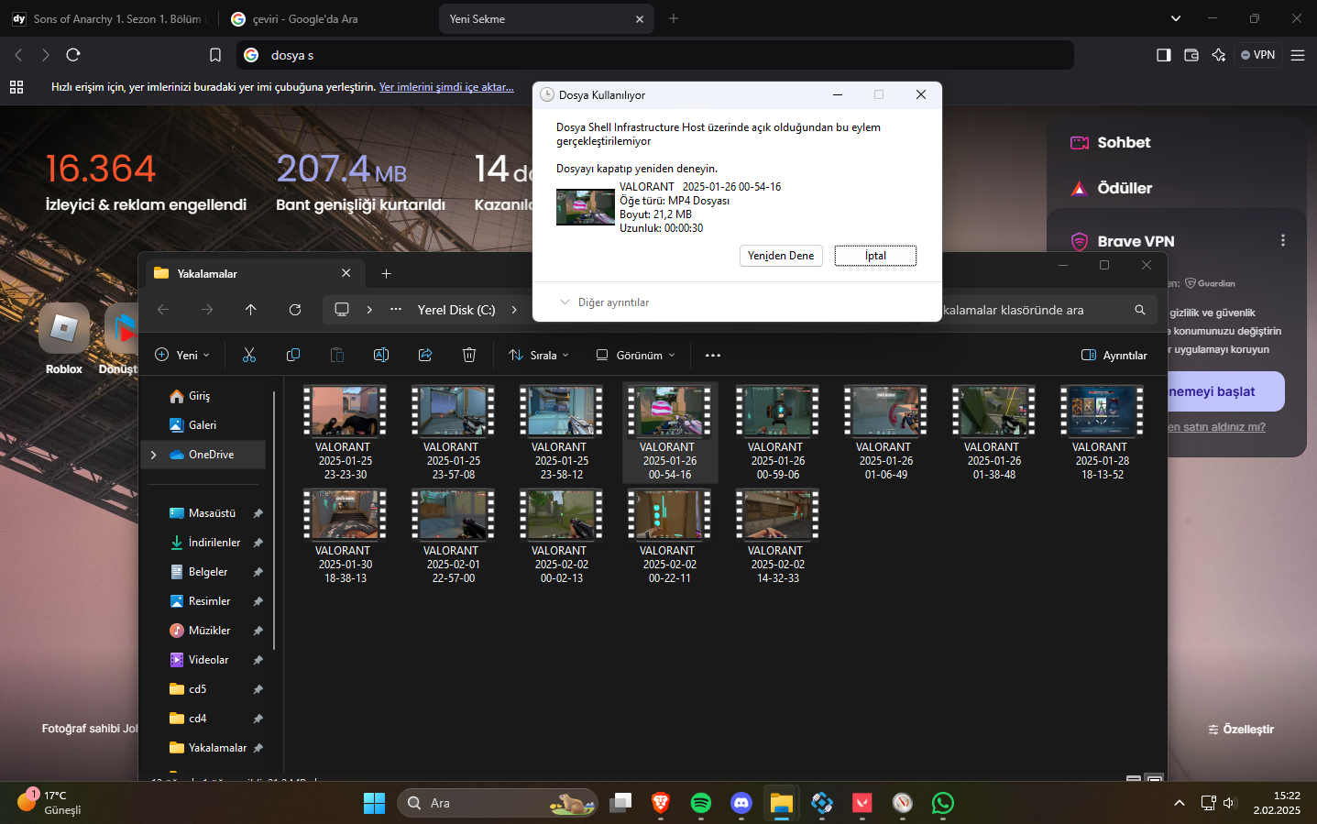Open Valorant icon in the taskbar
The width and height of the screenshot is (1317, 824).
point(862,803)
